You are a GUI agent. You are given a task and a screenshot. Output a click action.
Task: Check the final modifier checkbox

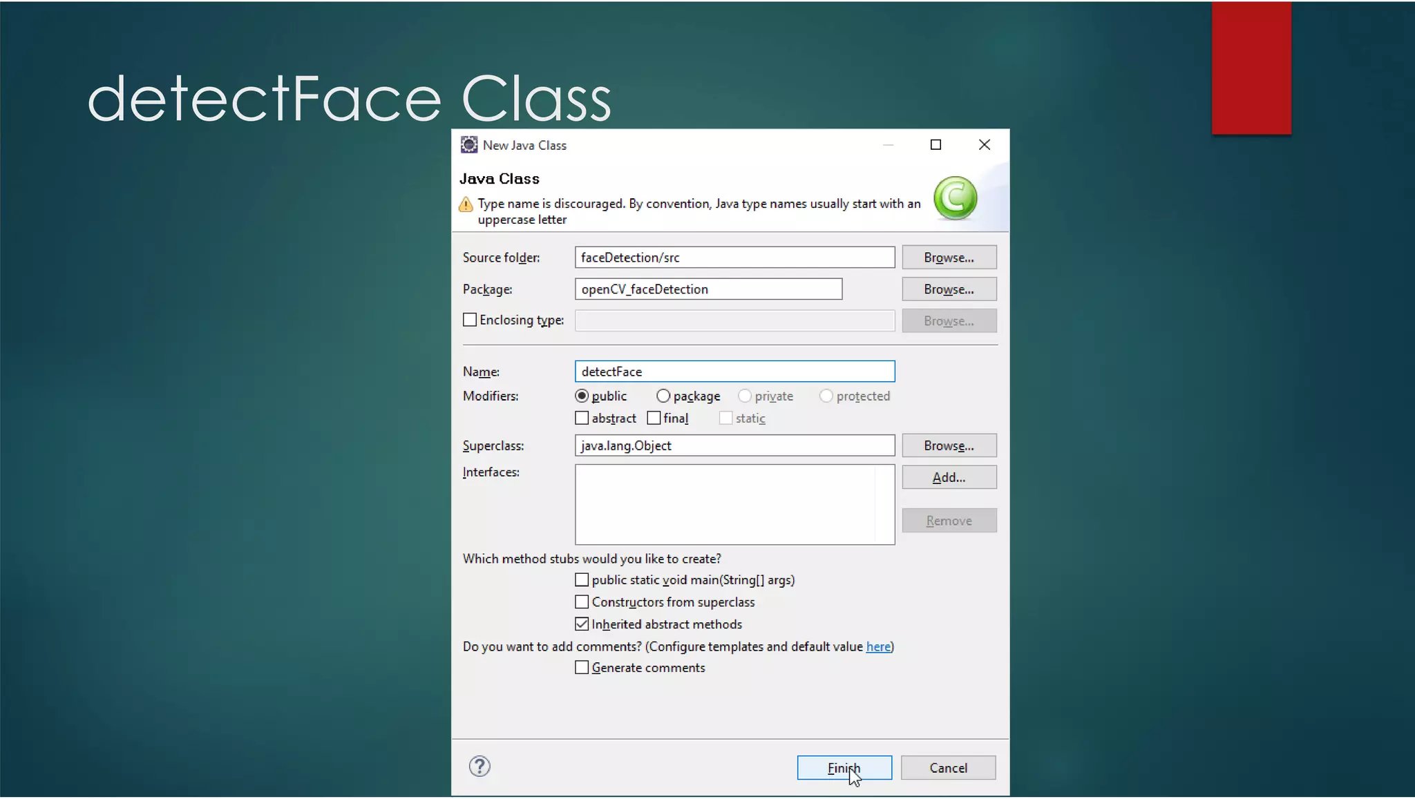point(654,418)
